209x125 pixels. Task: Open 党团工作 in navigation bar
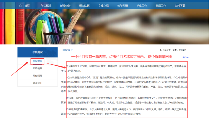pos(161,6)
